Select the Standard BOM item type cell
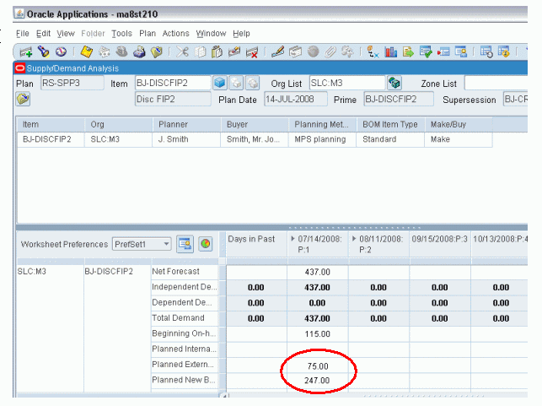 [x=390, y=139]
